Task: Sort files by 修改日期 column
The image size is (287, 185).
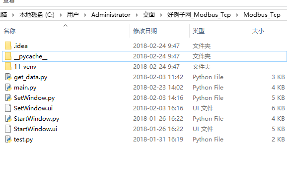Action: [145, 31]
